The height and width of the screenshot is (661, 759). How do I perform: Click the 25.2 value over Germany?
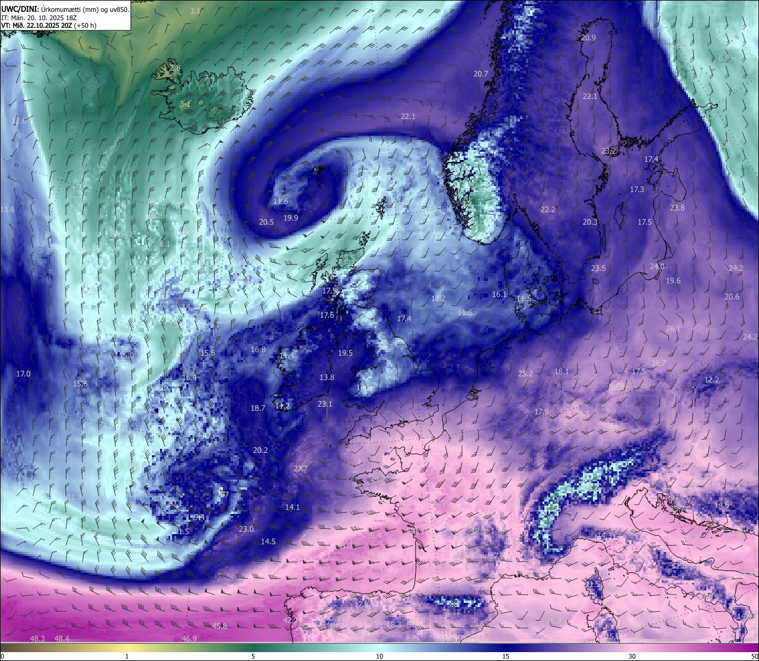pyautogui.click(x=525, y=373)
